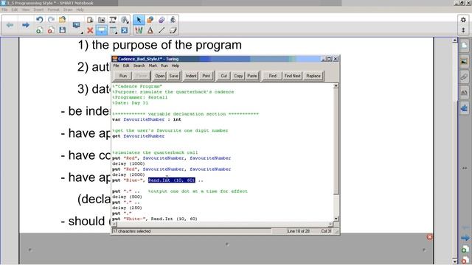Click the Run button in Turing

pos(123,76)
